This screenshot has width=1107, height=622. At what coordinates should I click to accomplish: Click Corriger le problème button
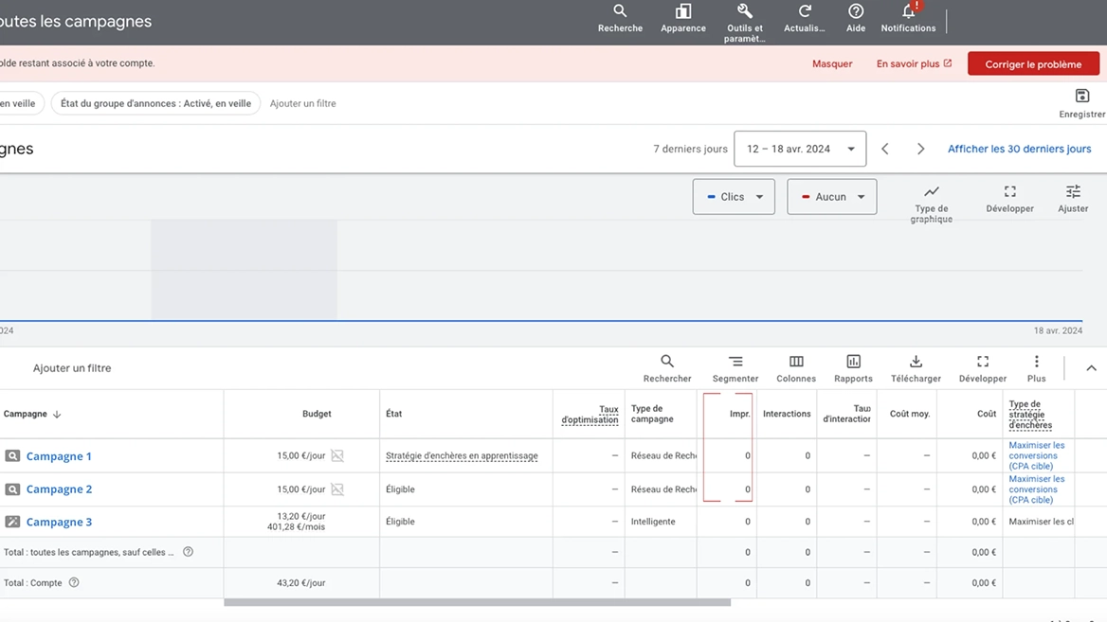[1033, 64]
